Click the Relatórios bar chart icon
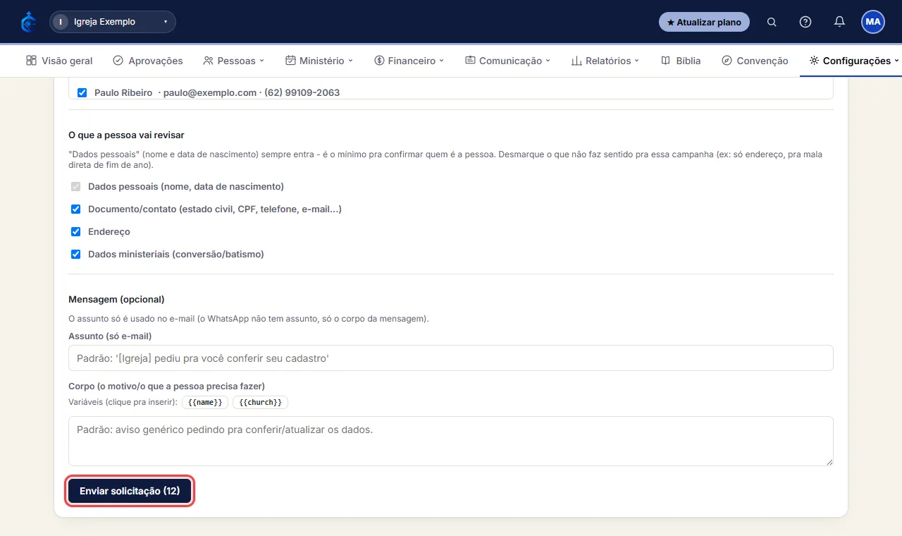 (576, 61)
